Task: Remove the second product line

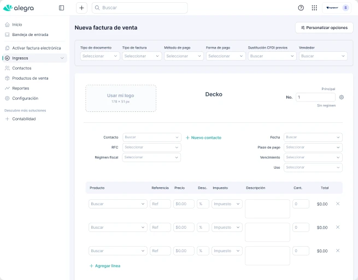Action: click(x=338, y=227)
